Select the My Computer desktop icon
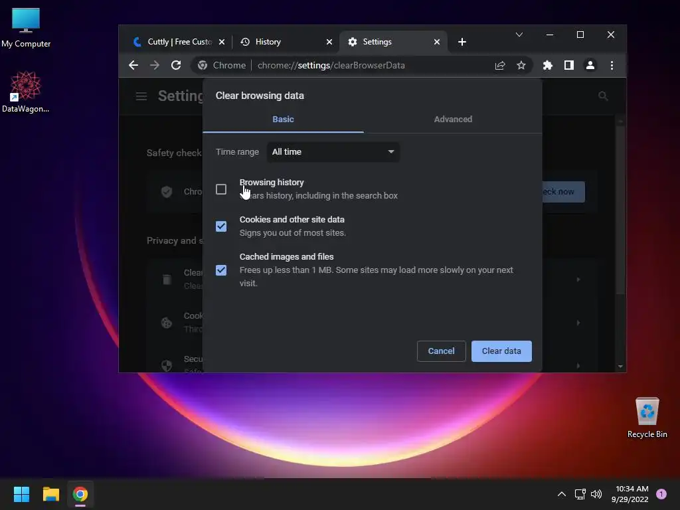Screen dimensions: 680x510 pyautogui.click(x=26, y=28)
